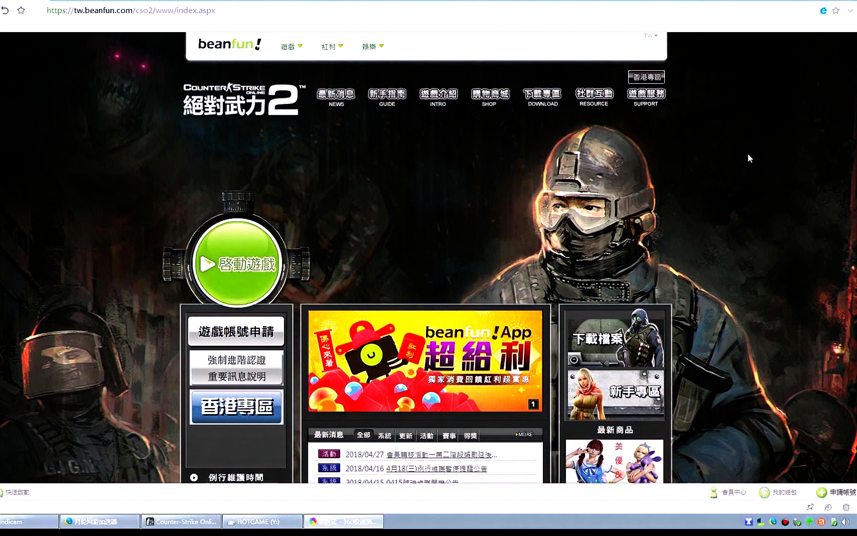Click the volume speaker icon in system tray
This screenshot has width=857, height=536.
click(845, 522)
